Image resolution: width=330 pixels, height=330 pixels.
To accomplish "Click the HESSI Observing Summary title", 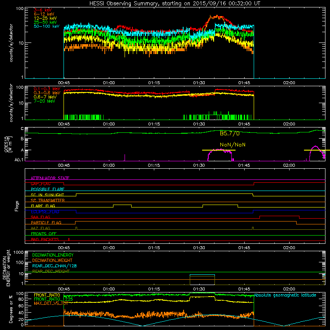I will (x=175, y=3).
